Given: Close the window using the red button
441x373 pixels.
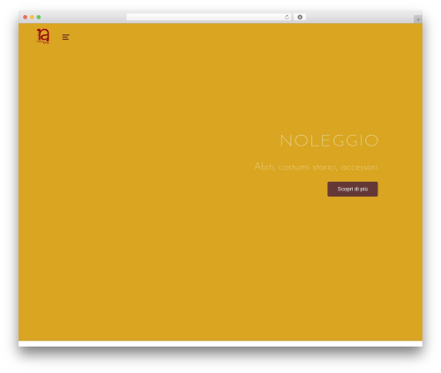Looking at the screenshot, I should point(26,17).
